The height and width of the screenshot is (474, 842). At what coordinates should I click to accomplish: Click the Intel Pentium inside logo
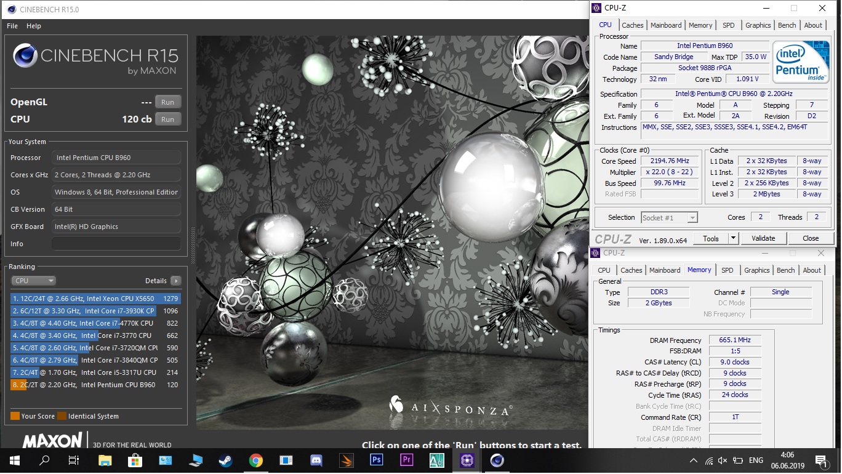801,62
